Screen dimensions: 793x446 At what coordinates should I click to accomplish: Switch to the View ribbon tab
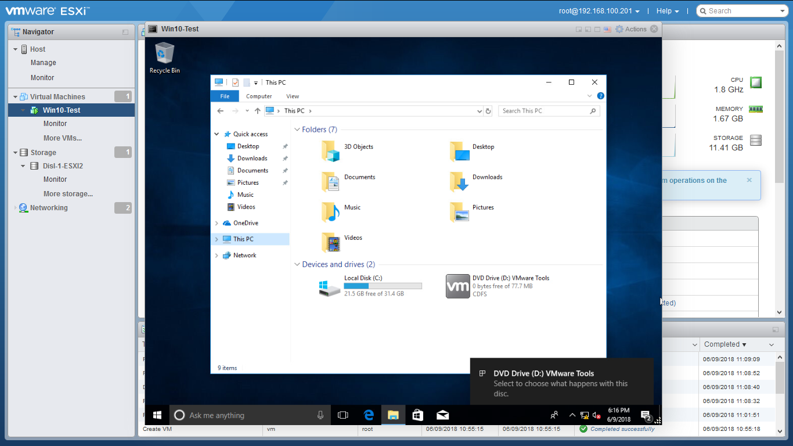293,96
